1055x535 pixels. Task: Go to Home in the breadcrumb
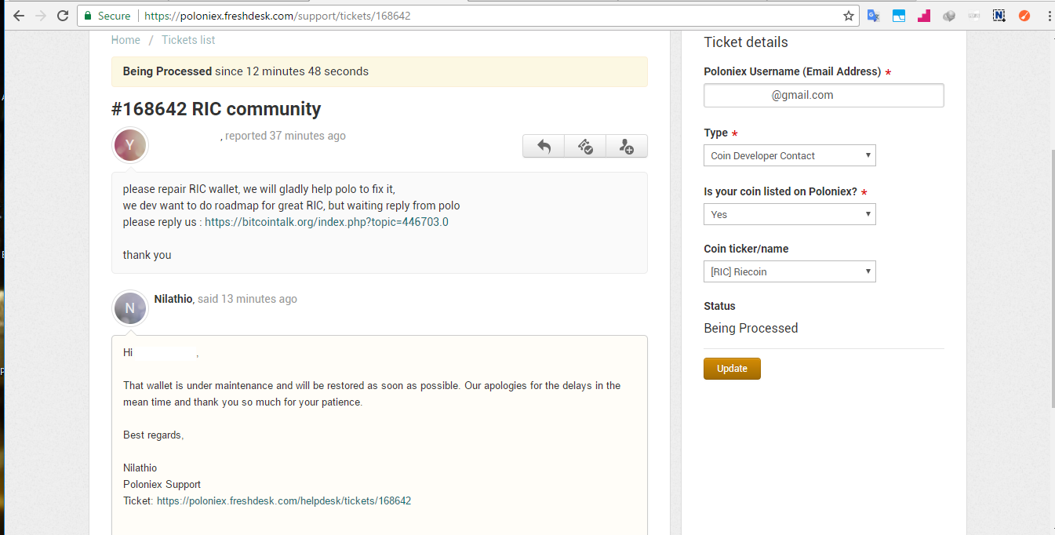point(126,40)
